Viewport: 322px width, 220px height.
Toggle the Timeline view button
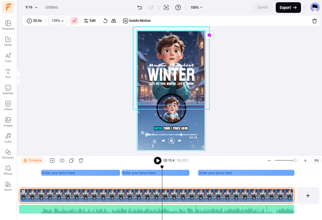[32, 160]
